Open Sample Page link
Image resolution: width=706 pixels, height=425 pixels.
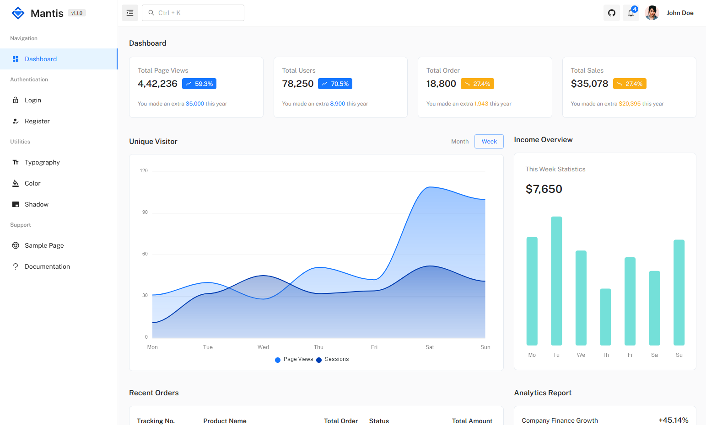tap(59, 245)
